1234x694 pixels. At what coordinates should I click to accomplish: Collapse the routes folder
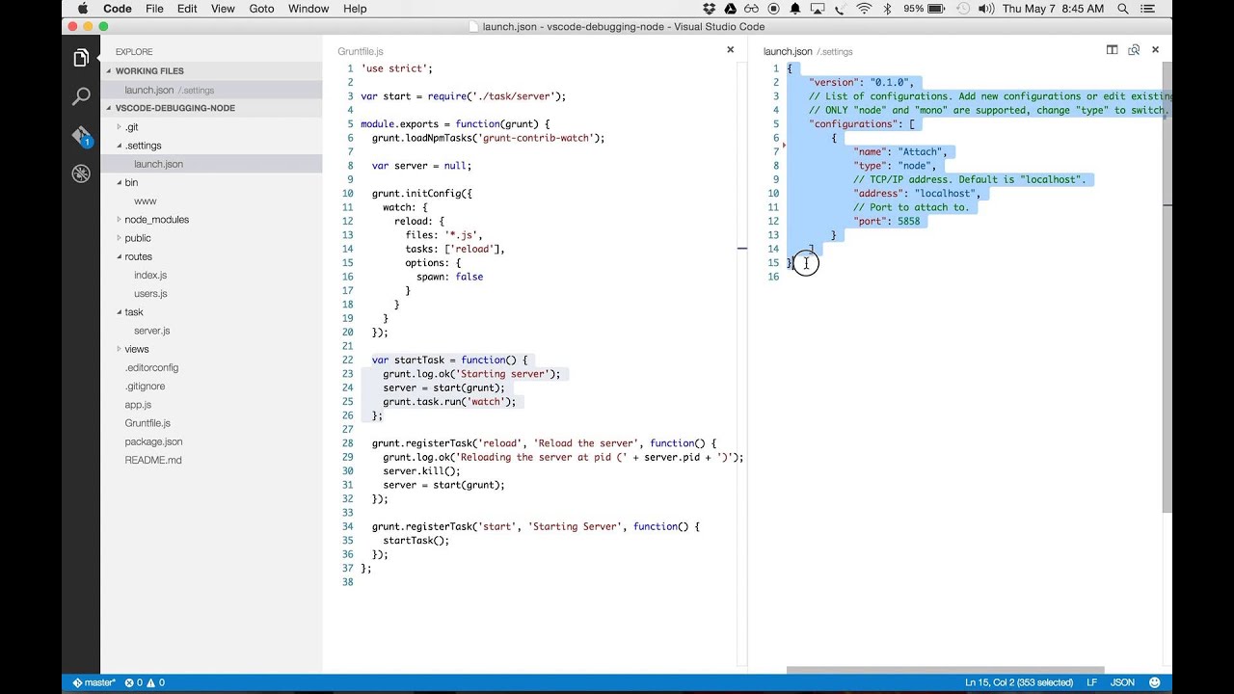click(211, 256)
